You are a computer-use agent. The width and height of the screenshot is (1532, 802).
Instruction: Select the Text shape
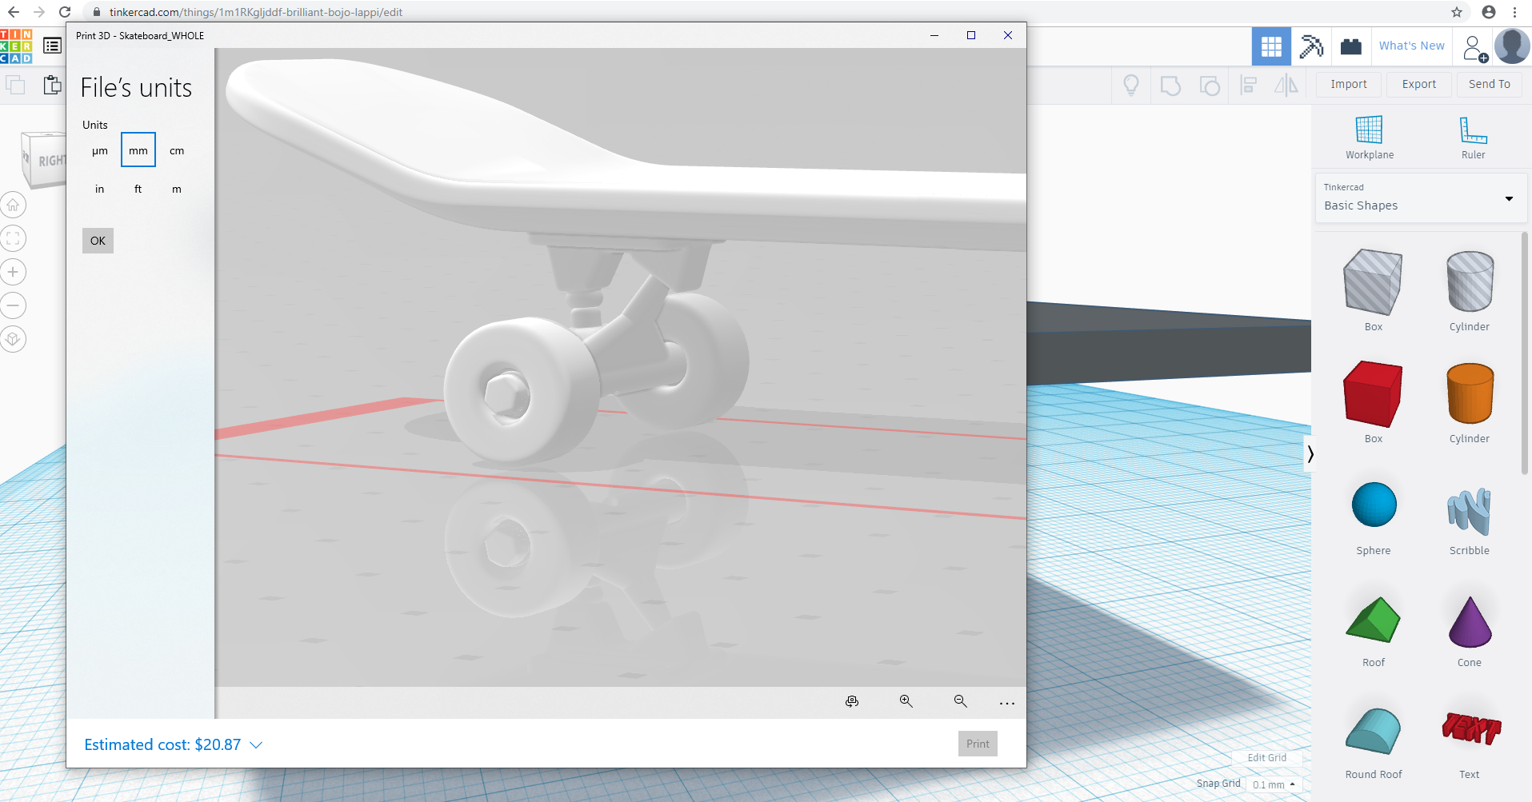click(x=1469, y=730)
